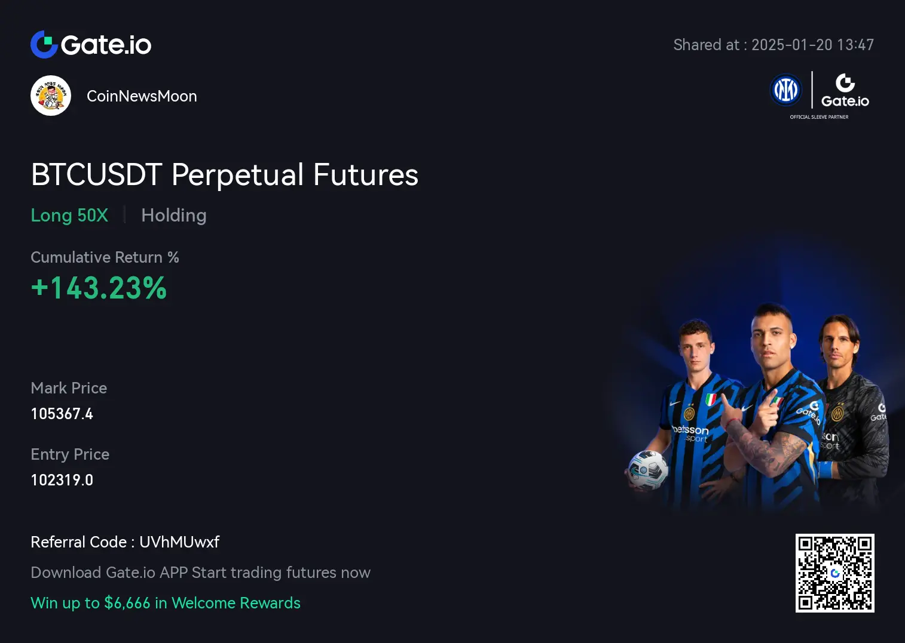The height and width of the screenshot is (643, 905).
Task: Click the Shared at timestamp
Action: pyautogui.click(x=773, y=45)
